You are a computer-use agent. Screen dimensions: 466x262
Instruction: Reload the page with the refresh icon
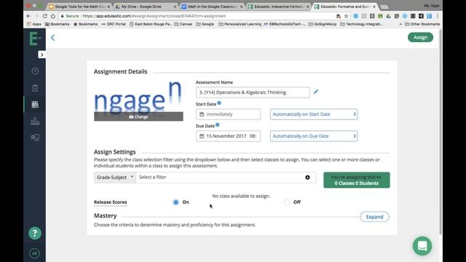(x=44, y=16)
